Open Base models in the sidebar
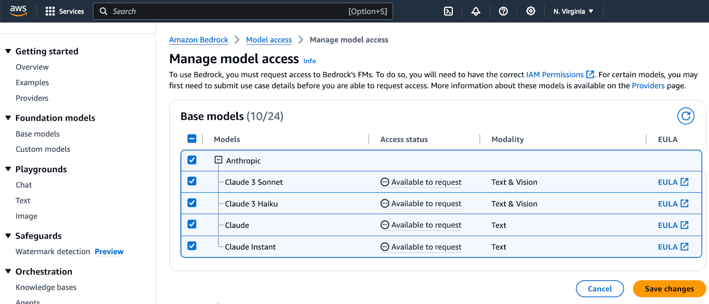 [x=38, y=134]
